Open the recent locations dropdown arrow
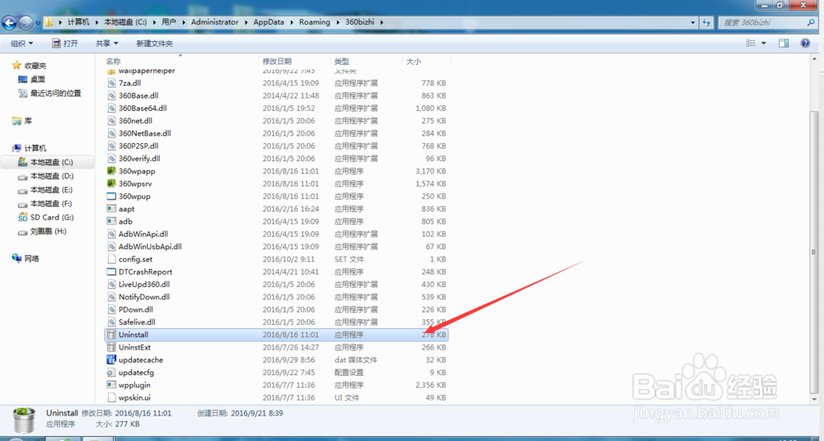This screenshot has width=824, height=441. click(x=38, y=23)
